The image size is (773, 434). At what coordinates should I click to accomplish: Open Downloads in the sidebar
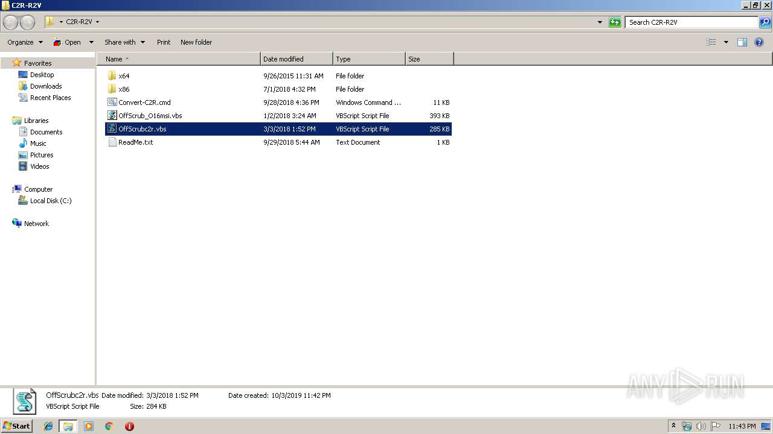click(46, 86)
